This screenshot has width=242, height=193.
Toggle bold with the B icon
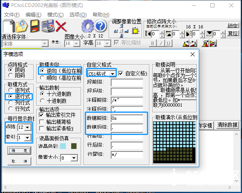click(x=153, y=44)
